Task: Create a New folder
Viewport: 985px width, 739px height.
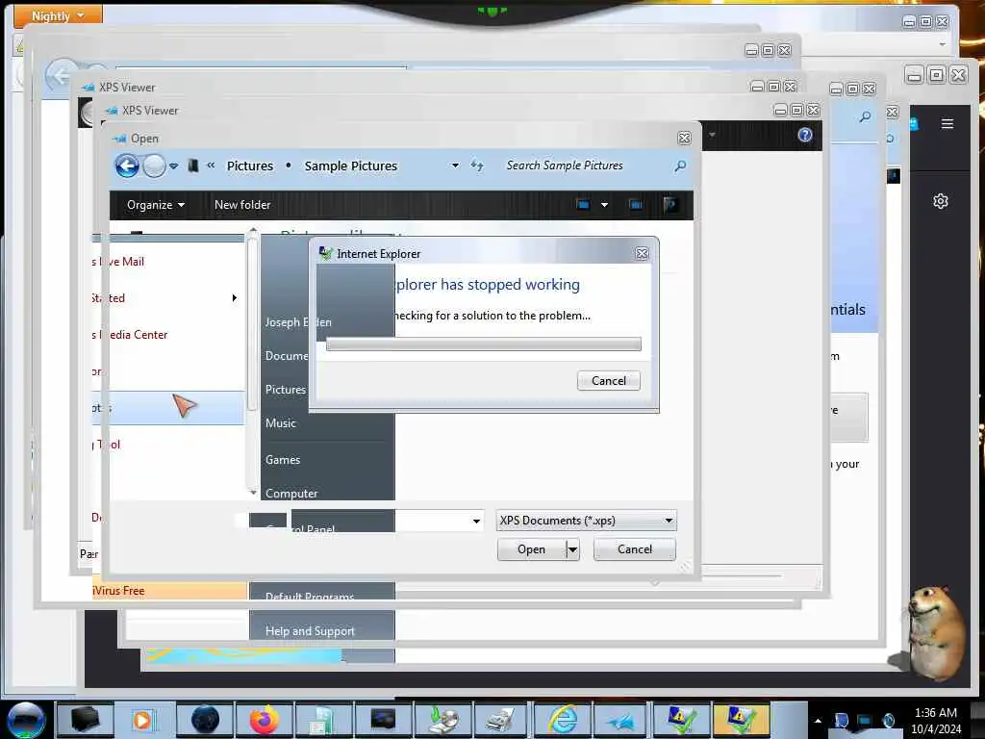Action: point(242,205)
